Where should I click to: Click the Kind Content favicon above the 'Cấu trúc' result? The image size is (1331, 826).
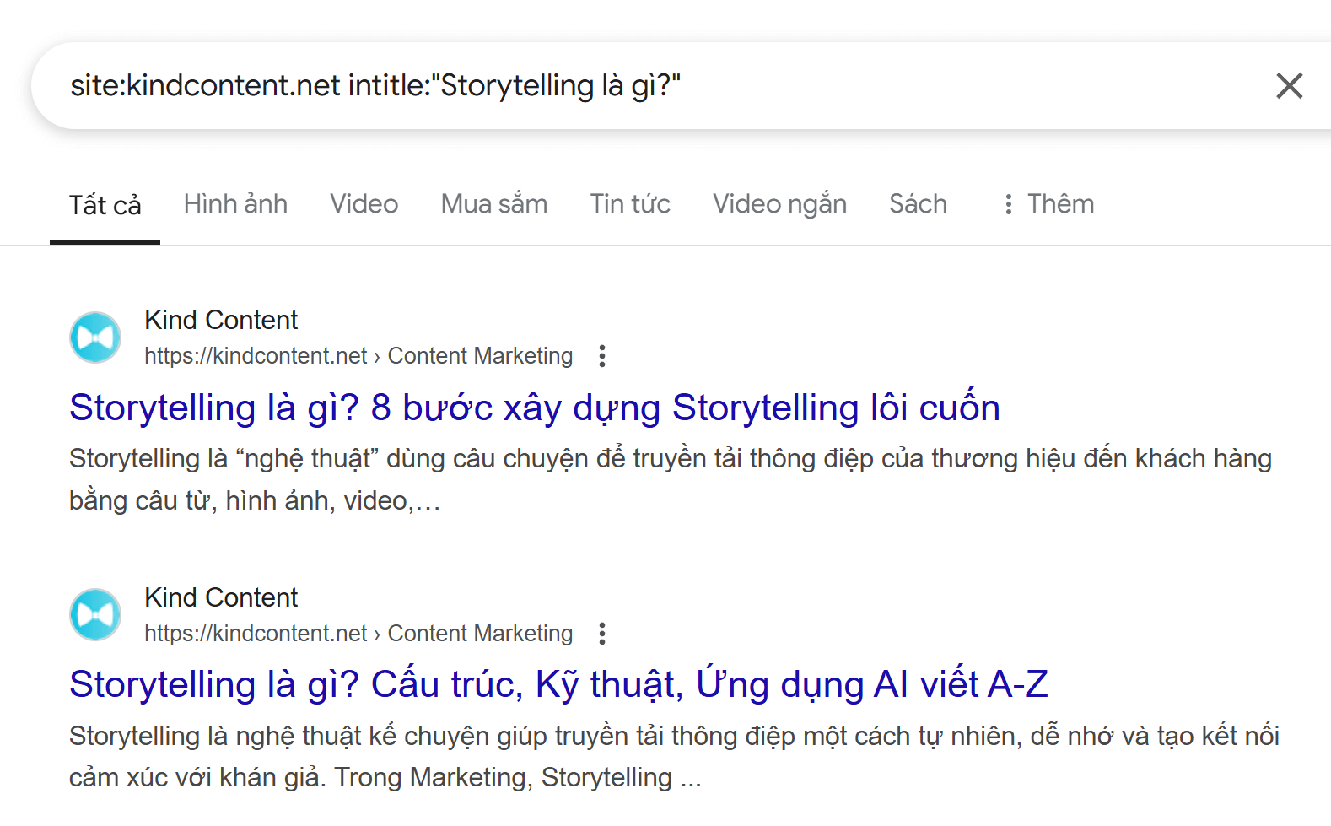[95, 615]
